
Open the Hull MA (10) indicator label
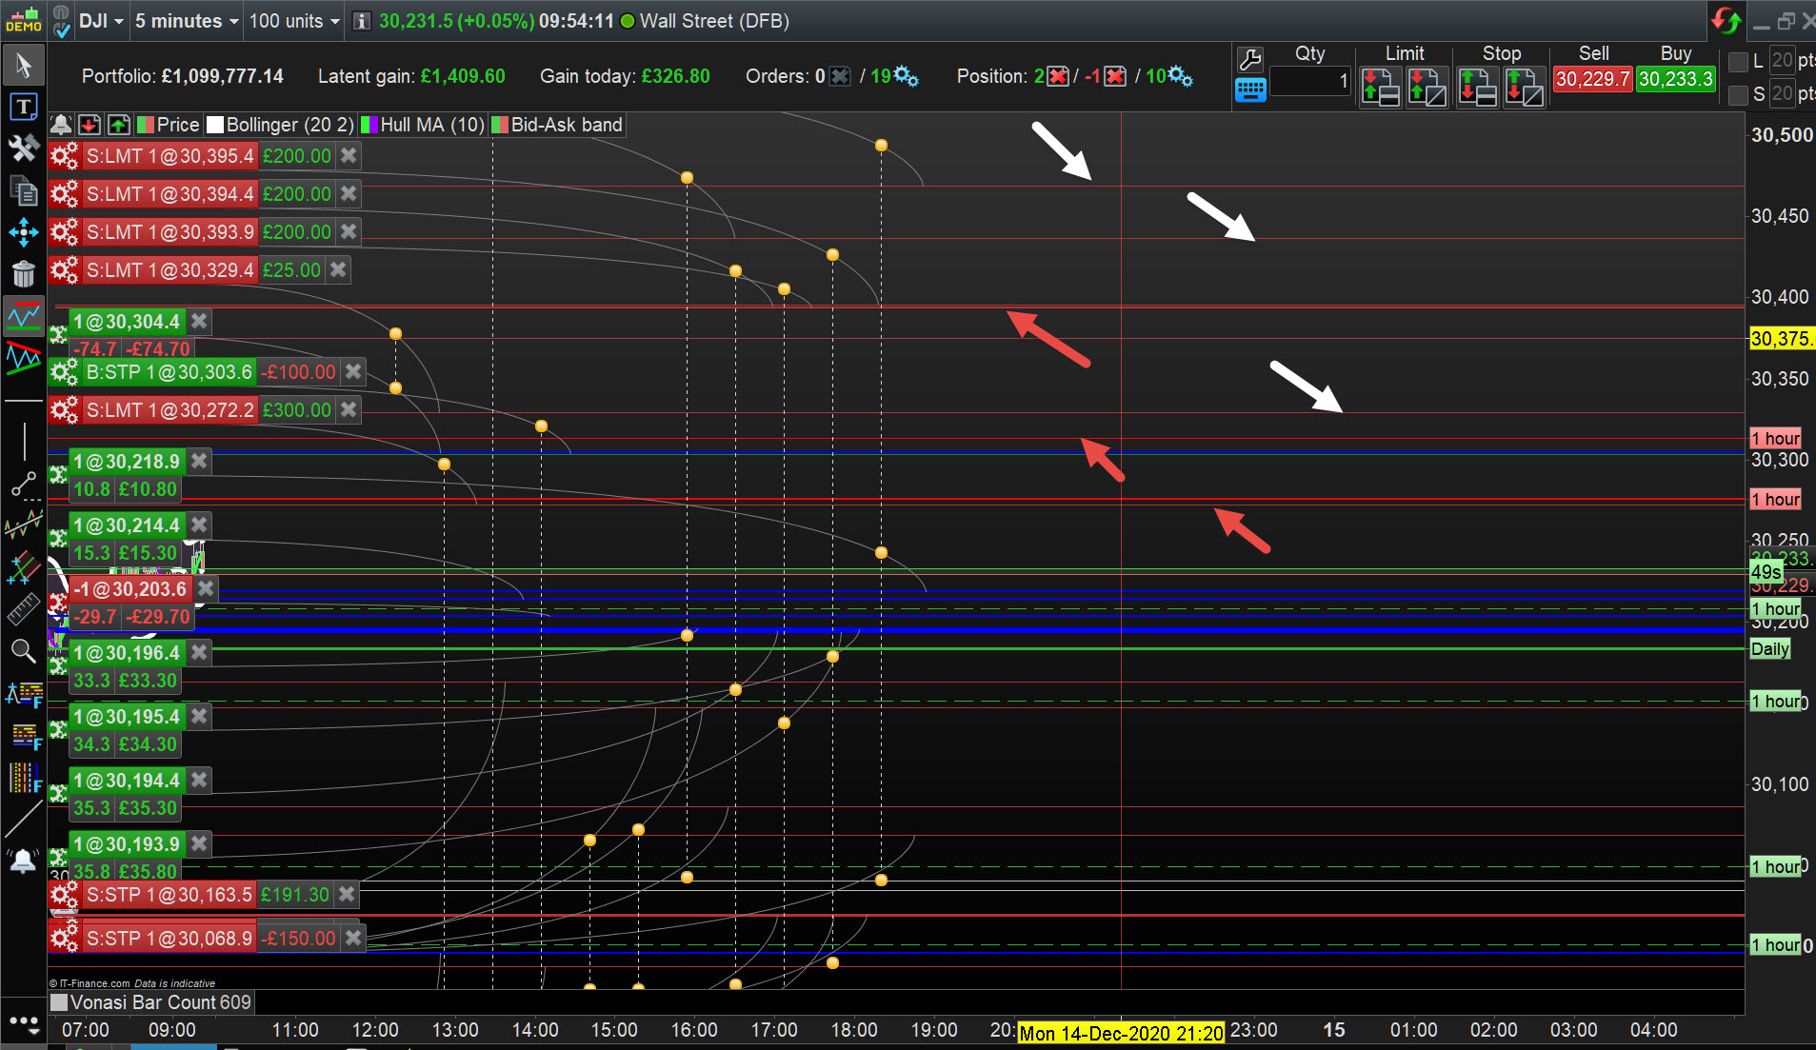[x=432, y=125]
